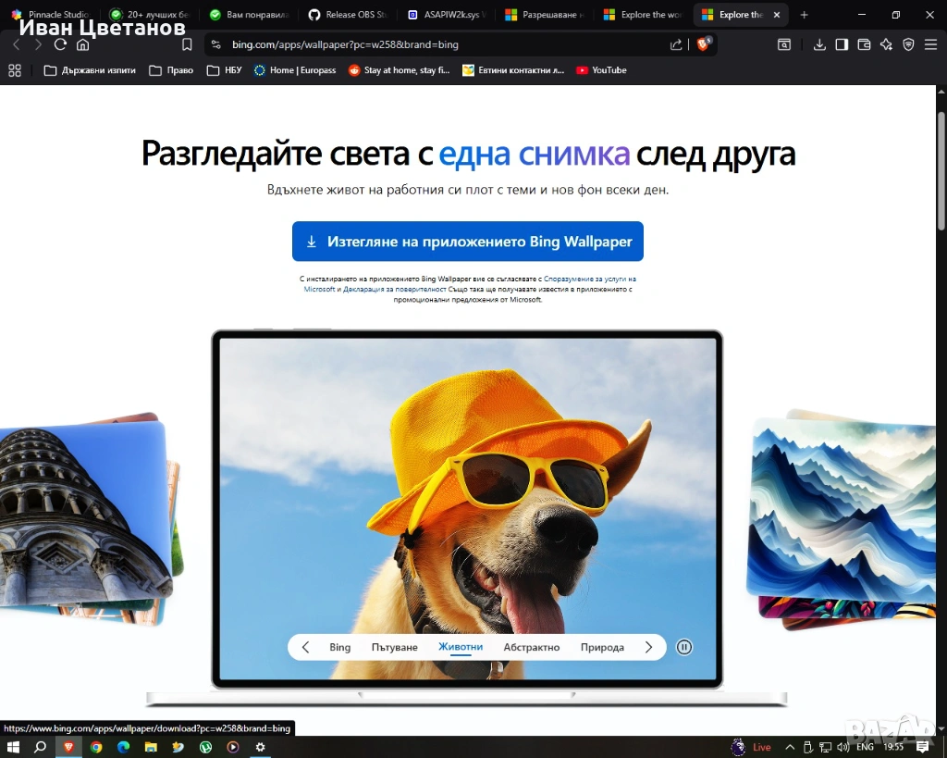Show previous wallpaper category with left chevron

305,647
